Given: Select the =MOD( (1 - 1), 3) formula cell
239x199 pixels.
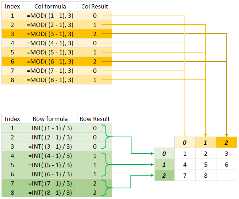Looking at the screenshot, I should point(50,16).
